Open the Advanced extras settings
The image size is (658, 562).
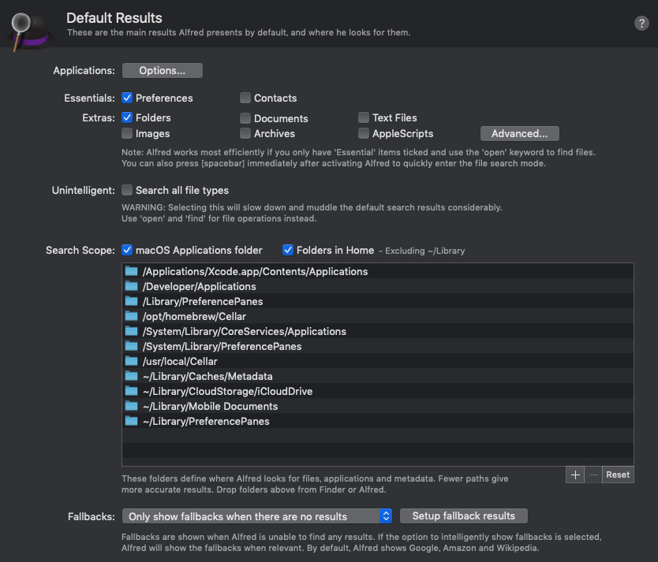(x=519, y=133)
